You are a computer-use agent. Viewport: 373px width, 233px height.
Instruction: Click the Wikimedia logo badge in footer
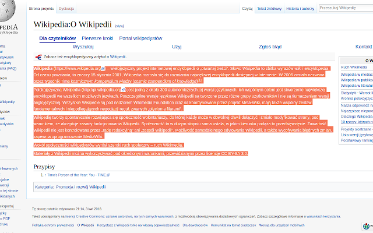point(368,226)
